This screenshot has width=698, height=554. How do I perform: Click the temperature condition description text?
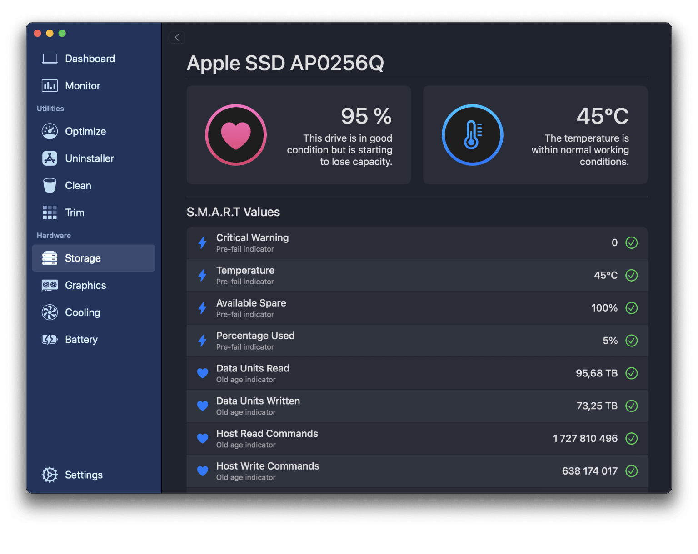coord(580,150)
